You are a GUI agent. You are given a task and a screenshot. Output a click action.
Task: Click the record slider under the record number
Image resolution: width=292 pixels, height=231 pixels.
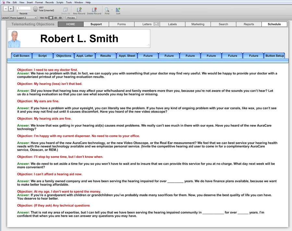pyautogui.click(x=24, y=11)
